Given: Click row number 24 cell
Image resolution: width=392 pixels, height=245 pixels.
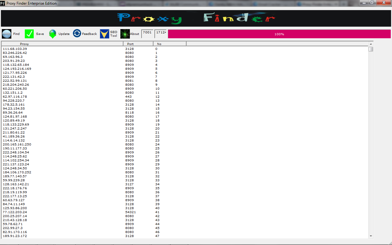Looking at the screenshot, I should [x=157, y=144].
